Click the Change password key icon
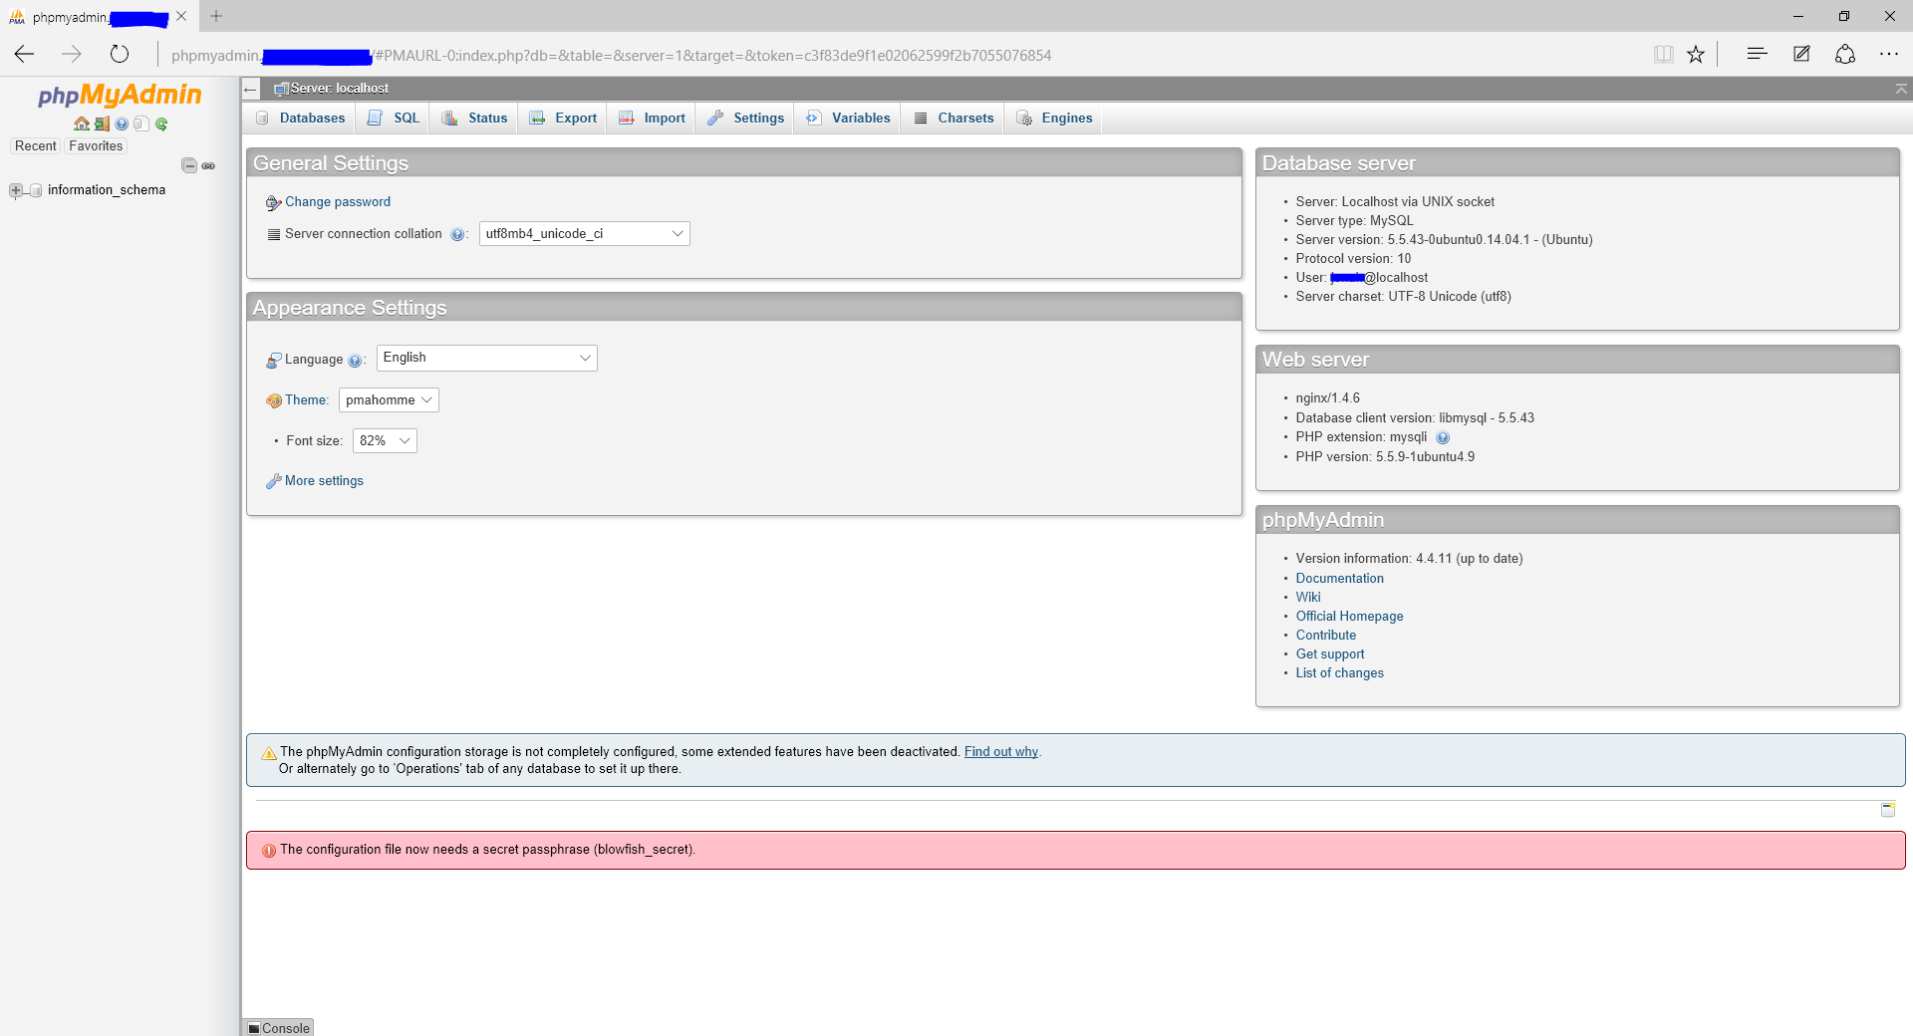 point(274,203)
